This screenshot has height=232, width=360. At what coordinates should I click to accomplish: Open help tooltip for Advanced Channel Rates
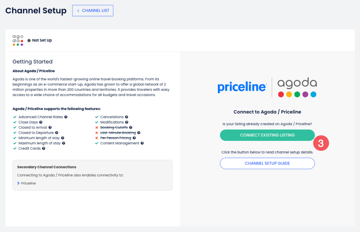(65, 117)
